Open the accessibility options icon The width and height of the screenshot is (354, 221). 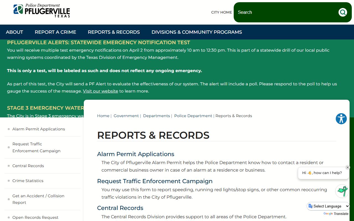pos(341,119)
